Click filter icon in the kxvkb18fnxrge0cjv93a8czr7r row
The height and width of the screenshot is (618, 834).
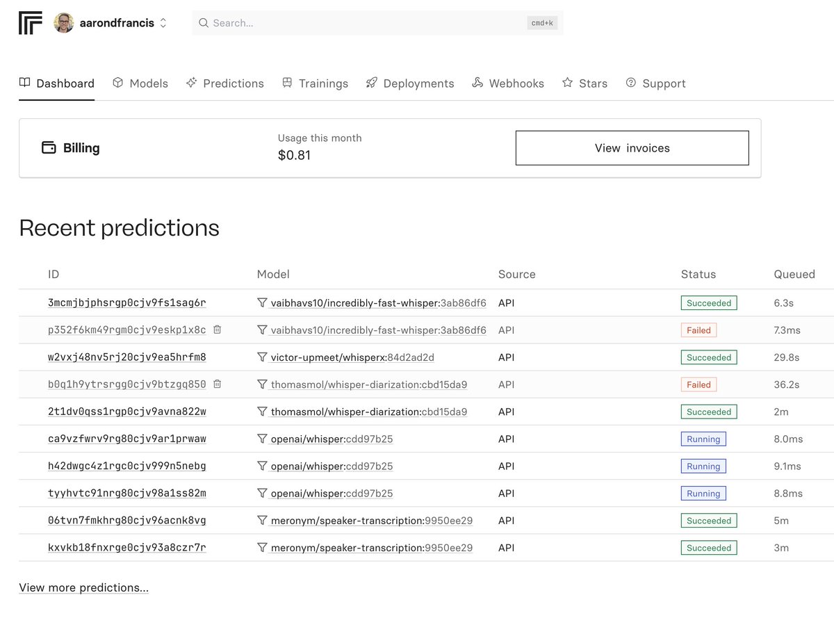click(262, 548)
